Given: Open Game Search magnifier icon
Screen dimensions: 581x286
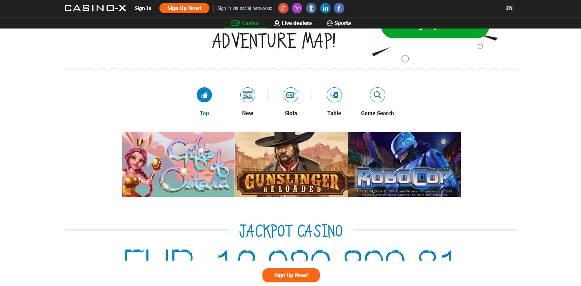Looking at the screenshot, I should tap(377, 95).
